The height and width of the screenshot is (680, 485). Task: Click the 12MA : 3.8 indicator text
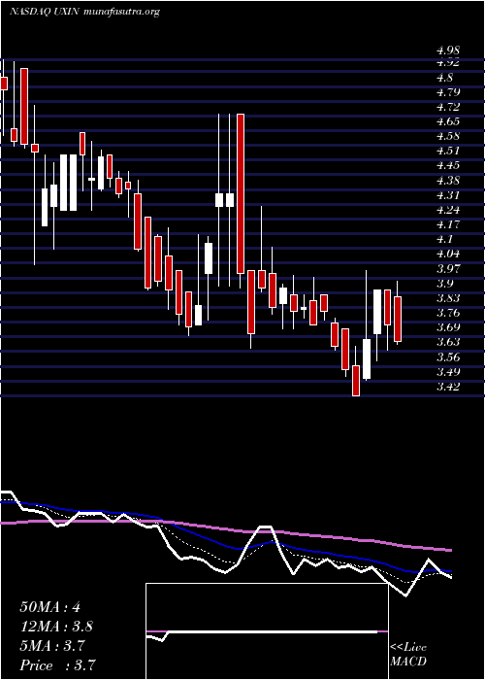[x=56, y=627]
